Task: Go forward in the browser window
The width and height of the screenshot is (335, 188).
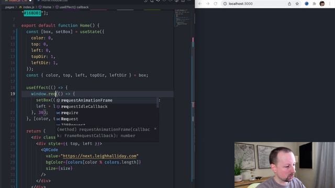Action: [x=208, y=4]
